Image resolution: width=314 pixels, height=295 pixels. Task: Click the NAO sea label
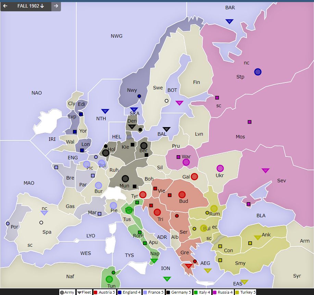[37, 93]
